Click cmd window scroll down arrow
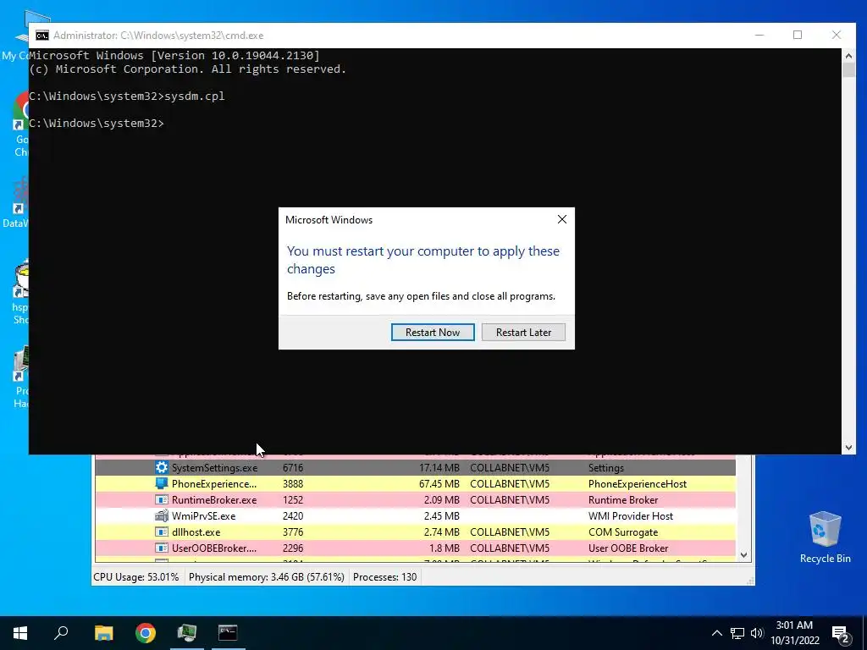The height and width of the screenshot is (650, 867). point(848,448)
